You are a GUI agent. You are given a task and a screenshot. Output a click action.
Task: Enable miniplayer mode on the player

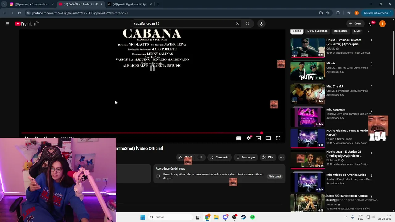(x=258, y=138)
